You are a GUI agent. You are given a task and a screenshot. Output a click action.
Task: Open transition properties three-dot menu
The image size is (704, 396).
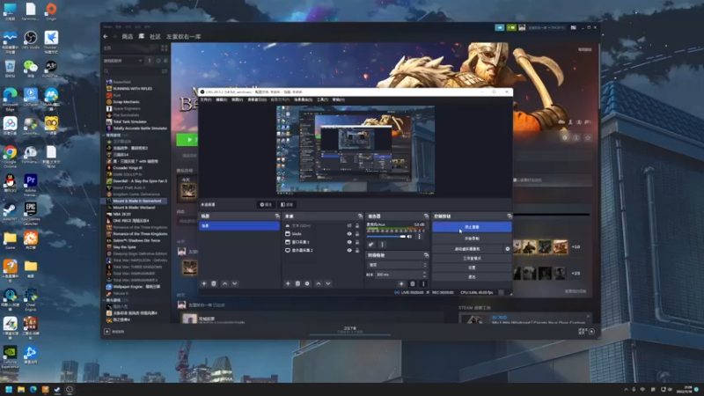tap(423, 283)
